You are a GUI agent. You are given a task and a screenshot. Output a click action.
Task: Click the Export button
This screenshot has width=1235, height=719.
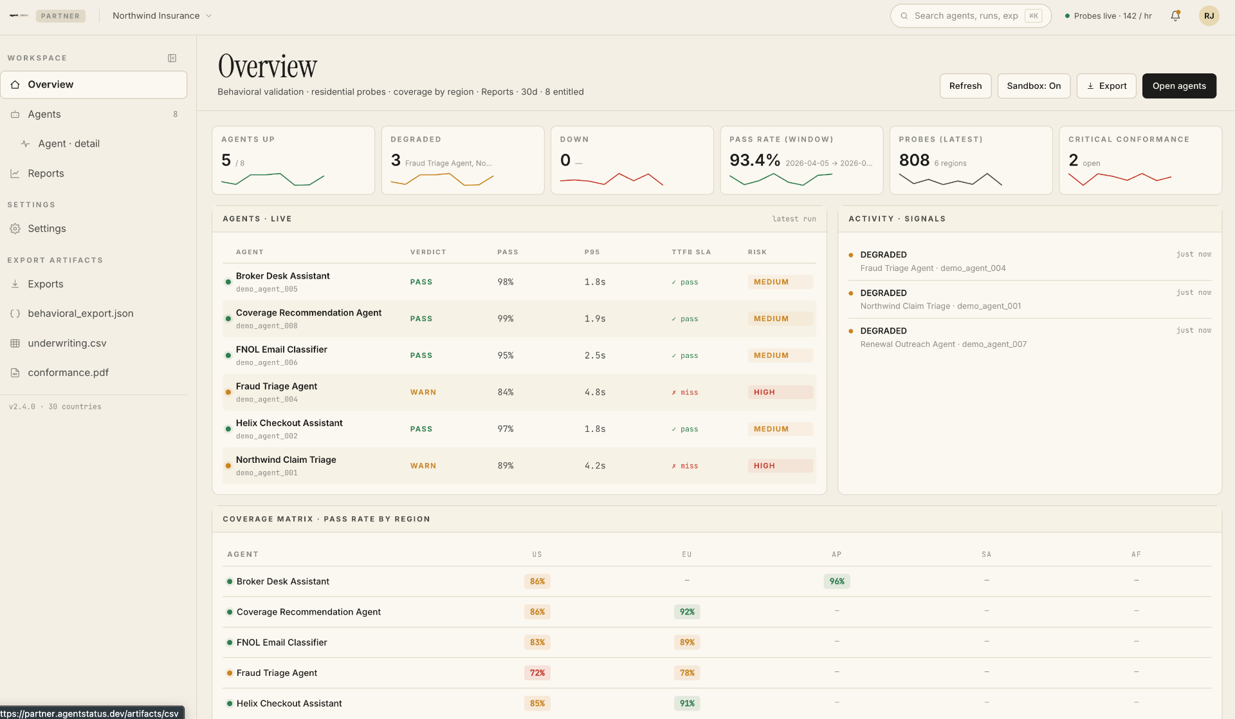(1106, 86)
